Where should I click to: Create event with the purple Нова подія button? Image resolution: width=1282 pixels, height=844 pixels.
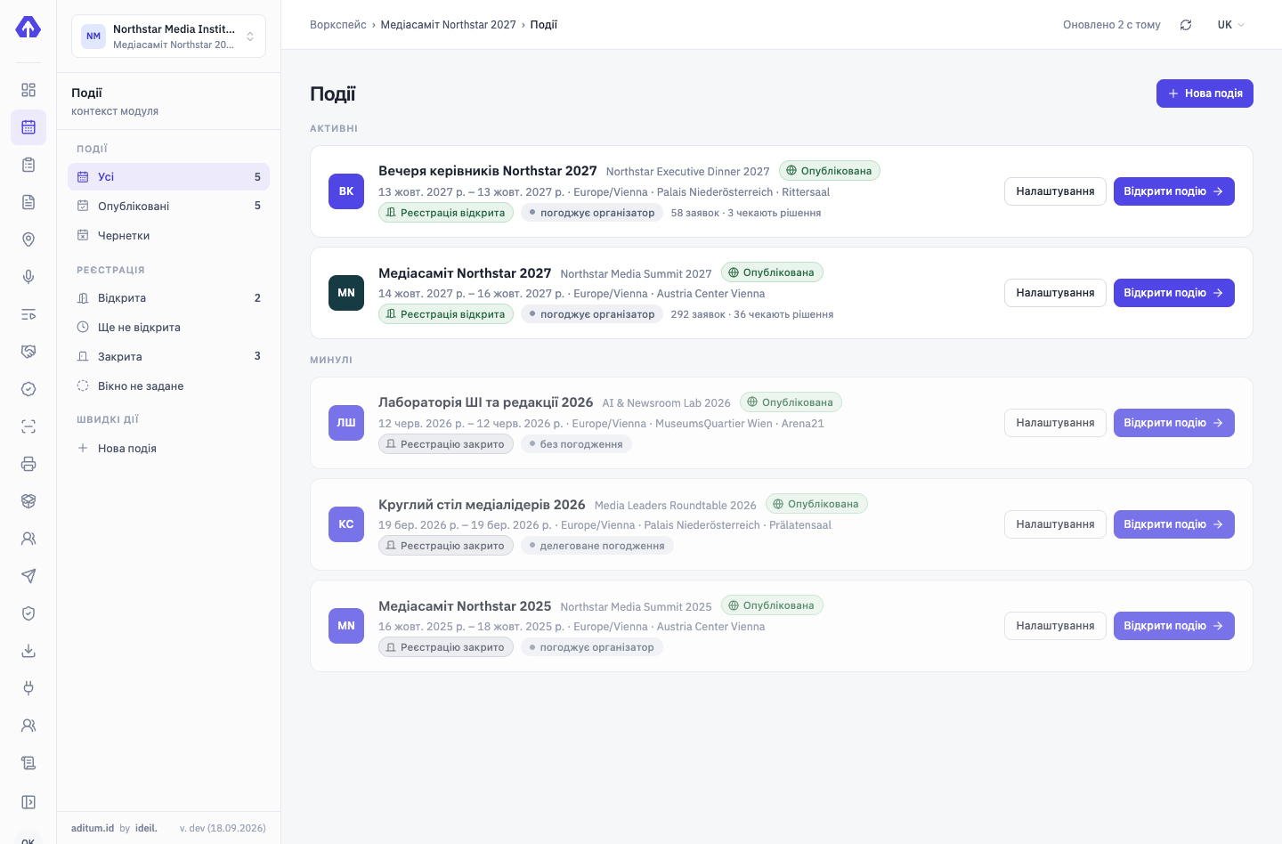[1205, 93]
